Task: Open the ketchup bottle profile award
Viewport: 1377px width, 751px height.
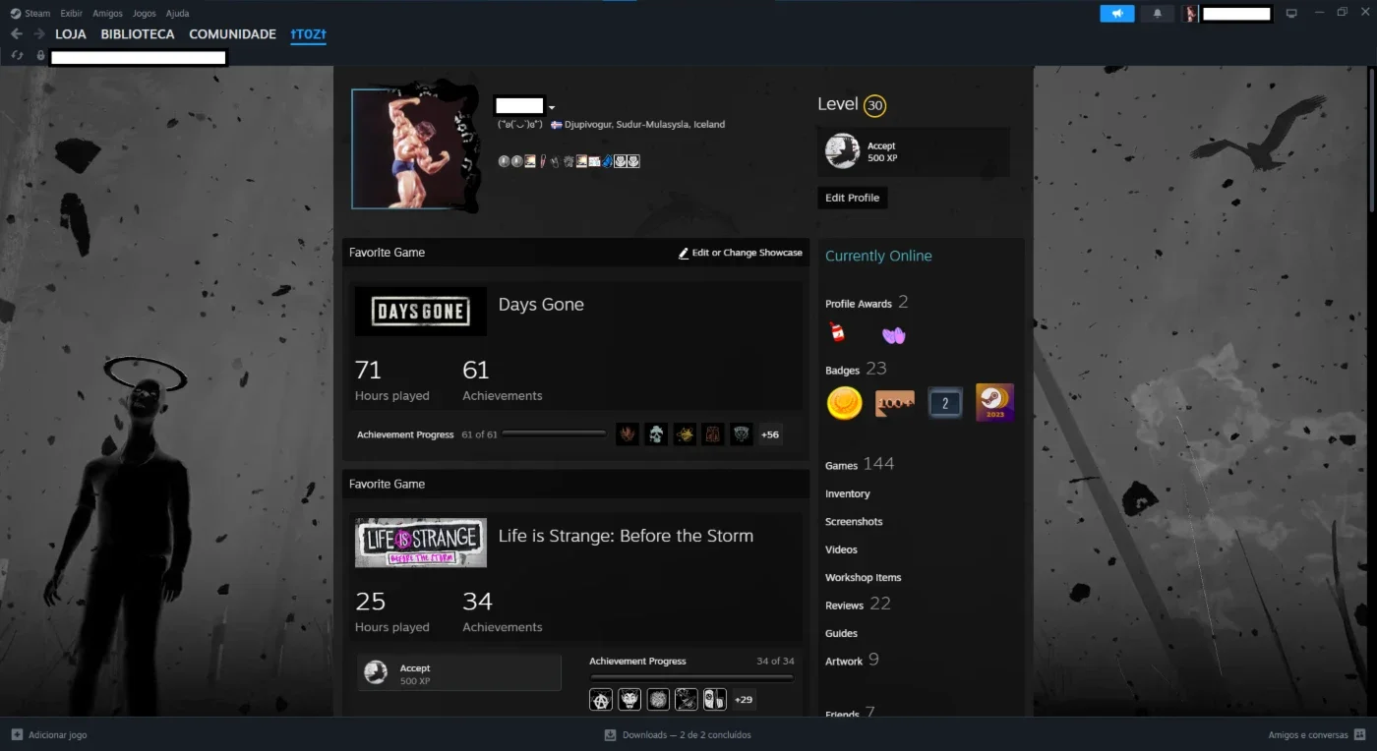Action: coord(837,332)
